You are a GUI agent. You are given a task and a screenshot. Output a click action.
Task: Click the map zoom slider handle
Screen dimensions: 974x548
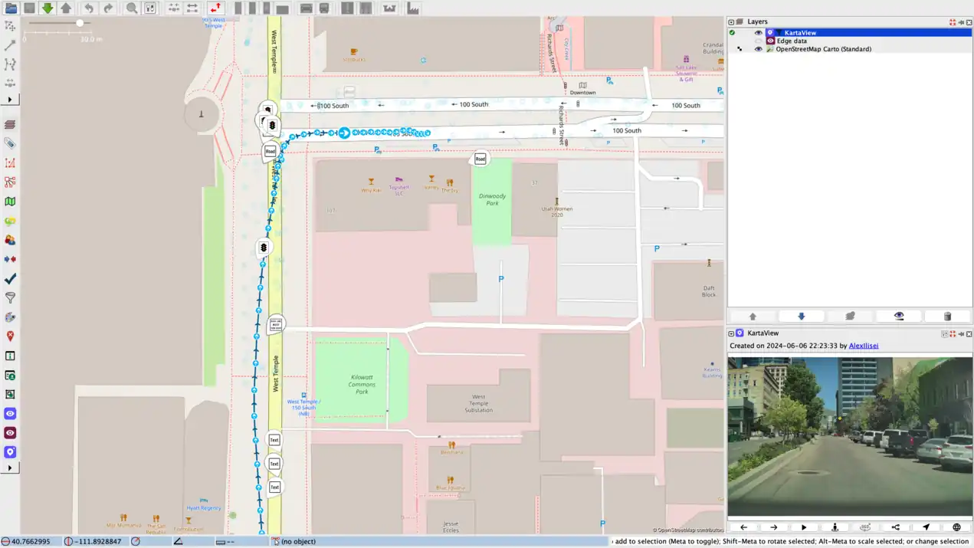[80, 23]
